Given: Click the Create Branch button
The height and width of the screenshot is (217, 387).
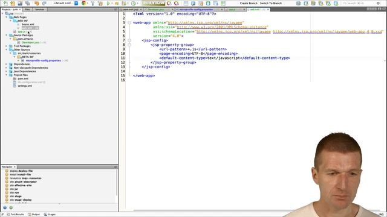Looking at the screenshot, I should coord(249,3).
